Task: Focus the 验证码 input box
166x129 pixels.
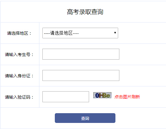Action: pyautogui.click(x=66, y=97)
